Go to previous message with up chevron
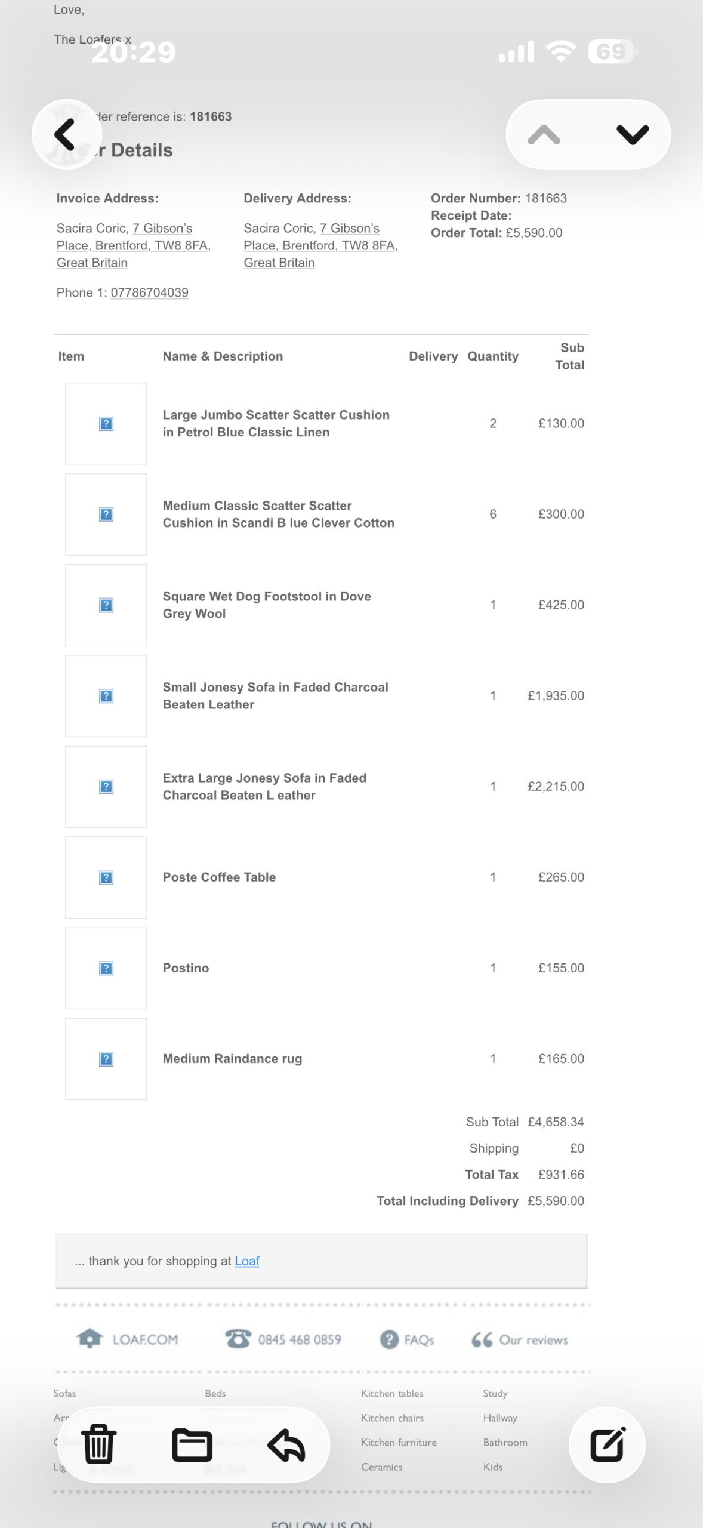 pos(544,134)
